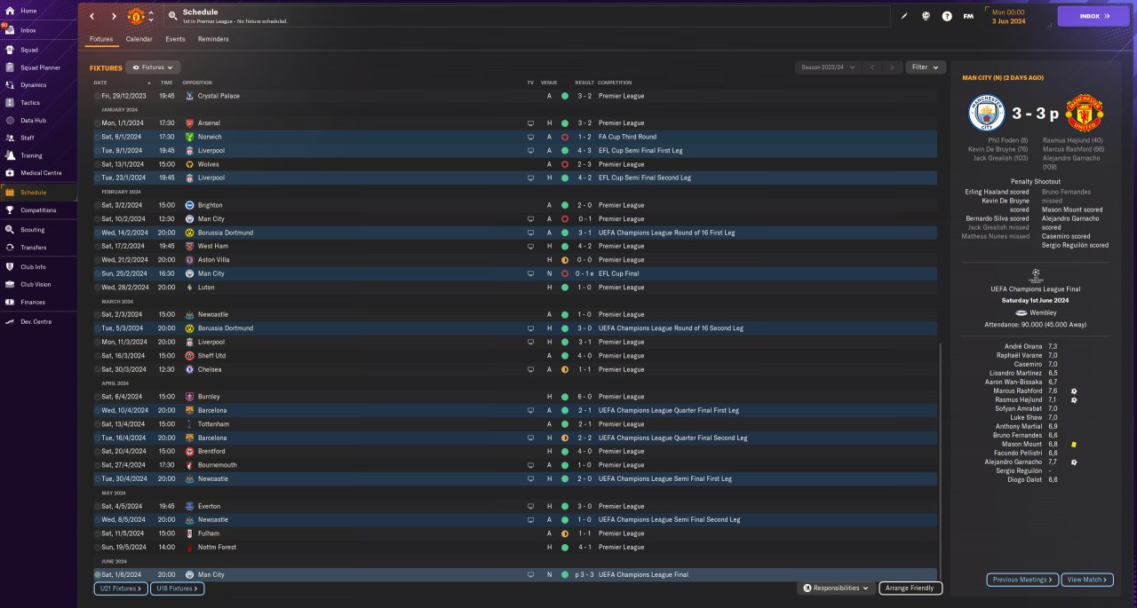Switch to the Calendar tab
Viewport: 1137px width, 608px height.
pos(139,39)
